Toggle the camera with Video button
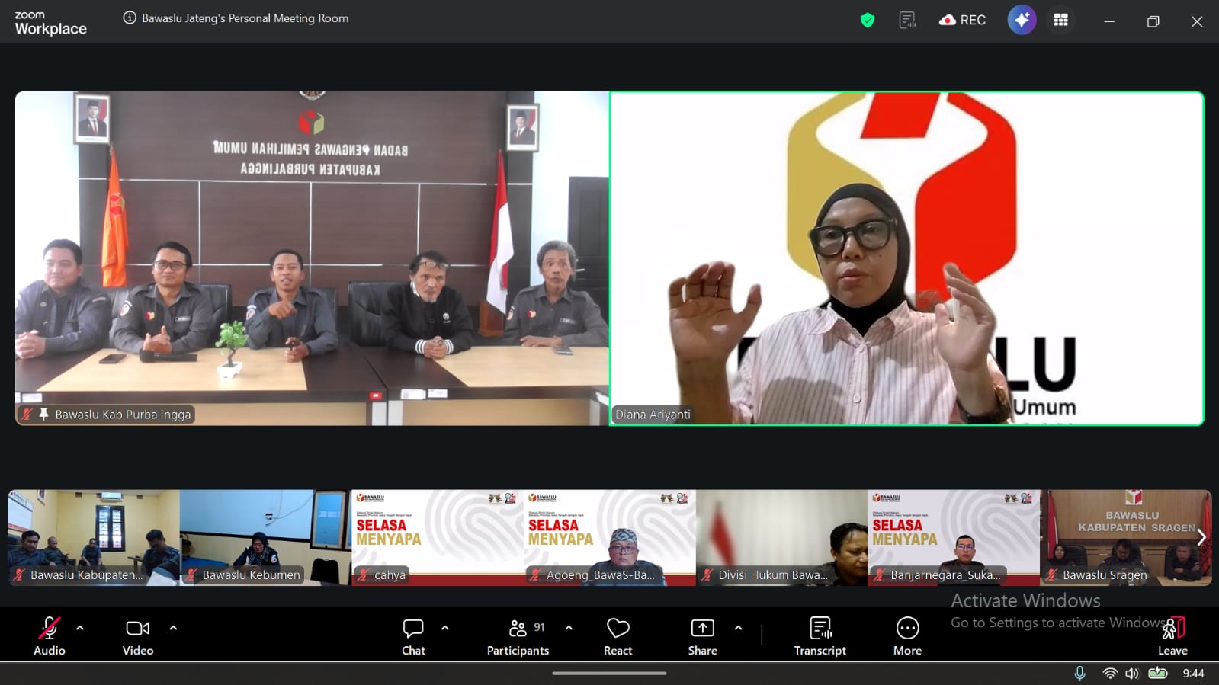Screen dimensions: 1219x685 (138, 636)
